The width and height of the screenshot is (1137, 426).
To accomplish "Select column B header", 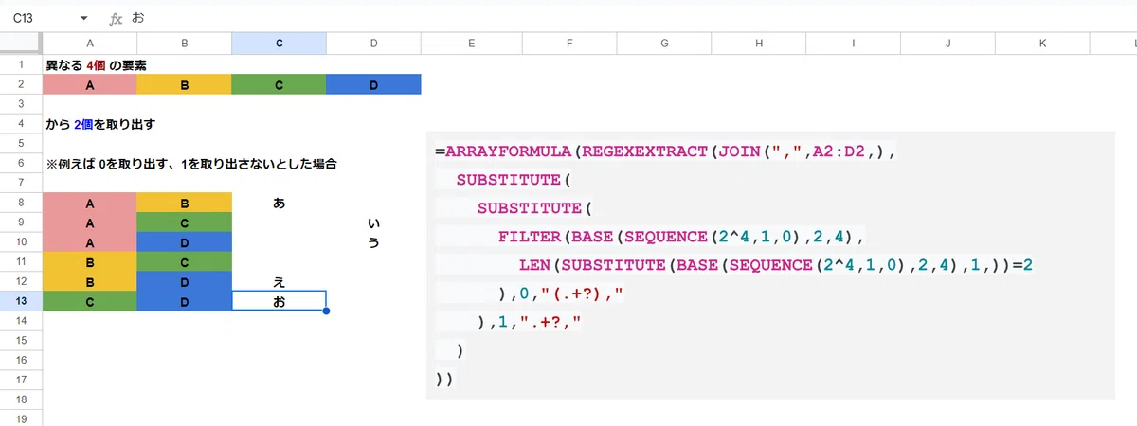I will coord(185,44).
